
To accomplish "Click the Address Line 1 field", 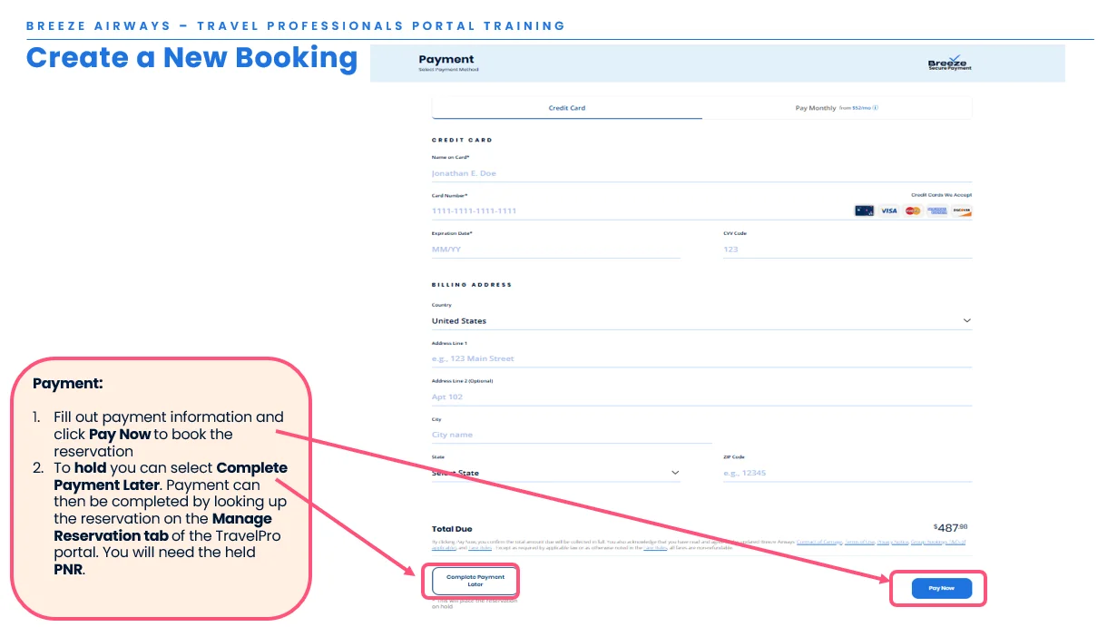I will click(x=701, y=358).
